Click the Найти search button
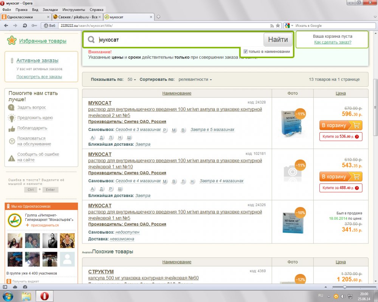This screenshot has width=378, height=302. click(x=278, y=40)
